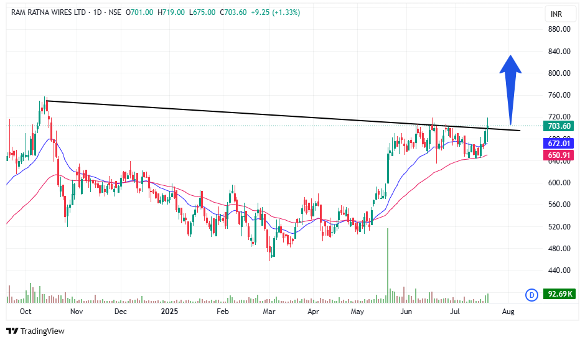The width and height of the screenshot is (585, 342).
Task: Click the Apr label on time axis
Action: coord(314,312)
